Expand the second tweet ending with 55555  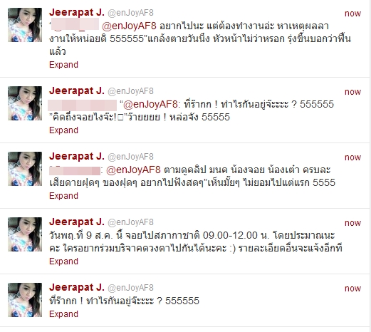point(63,130)
